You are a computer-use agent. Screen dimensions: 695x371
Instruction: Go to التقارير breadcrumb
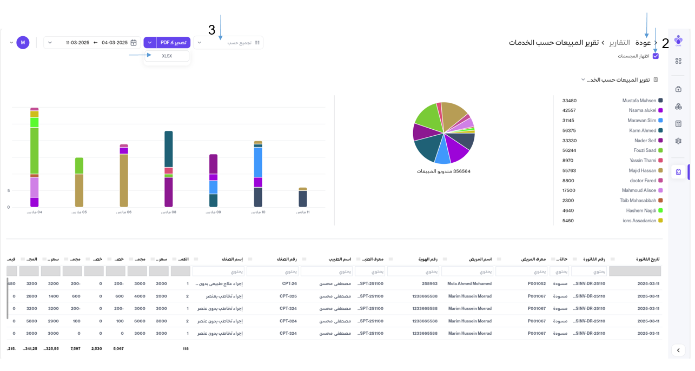point(619,43)
